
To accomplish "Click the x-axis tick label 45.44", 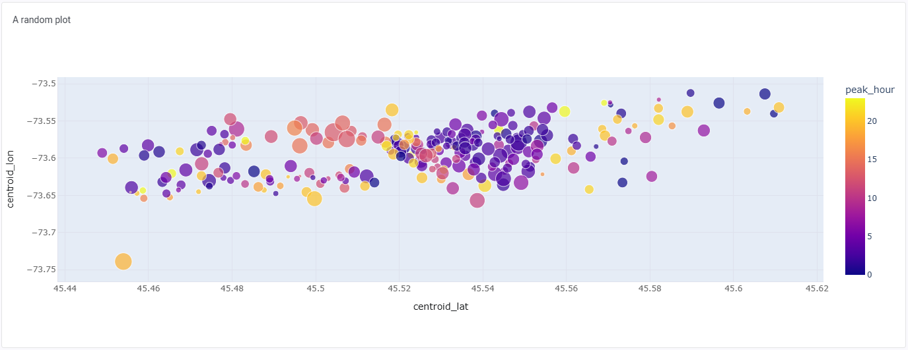I will pyautogui.click(x=65, y=288).
